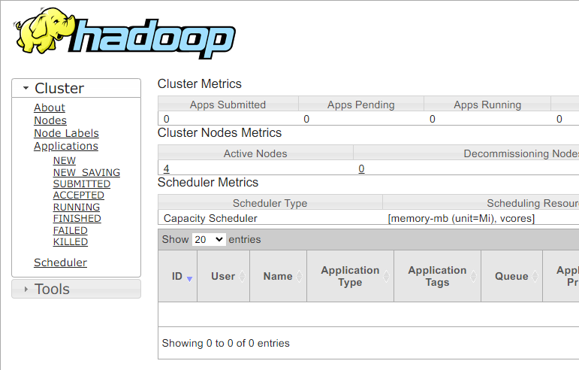Click the Hadoop elephant logo
Image resolution: width=579 pixels, height=370 pixels.
coord(125,33)
